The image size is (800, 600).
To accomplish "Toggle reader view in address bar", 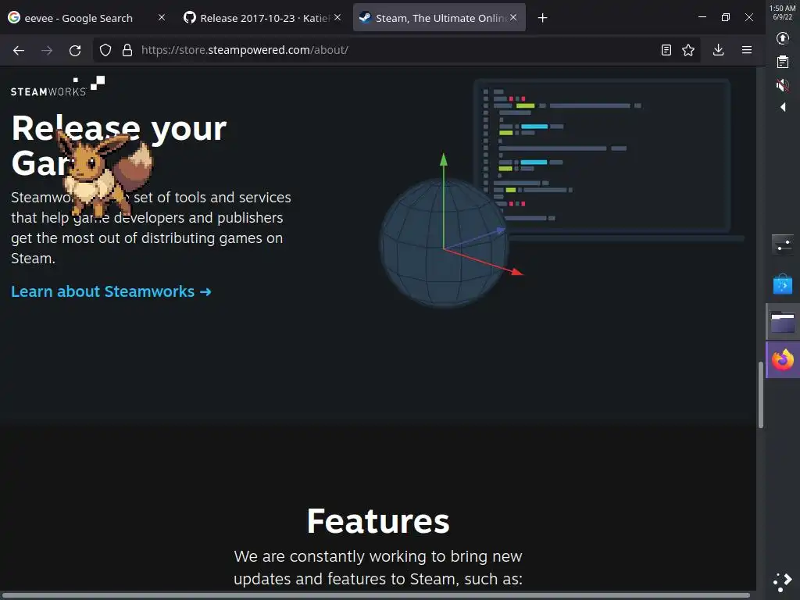I will click(x=666, y=50).
